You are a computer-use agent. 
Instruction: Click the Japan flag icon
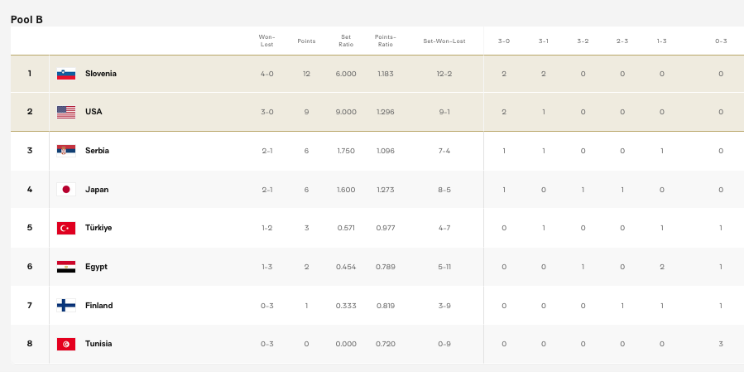pyautogui.click(x=66, y=190)
